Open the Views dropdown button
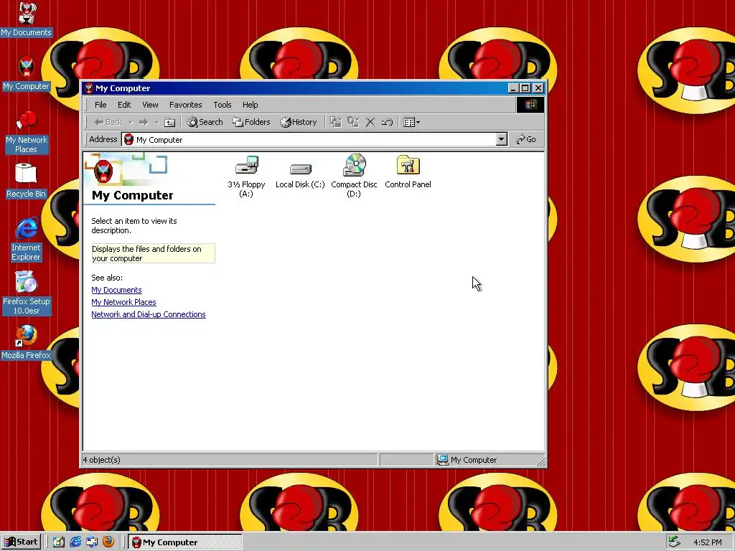The height and width of the screenshot is (551, 735). pyautogui.click(x=411, y=122)
